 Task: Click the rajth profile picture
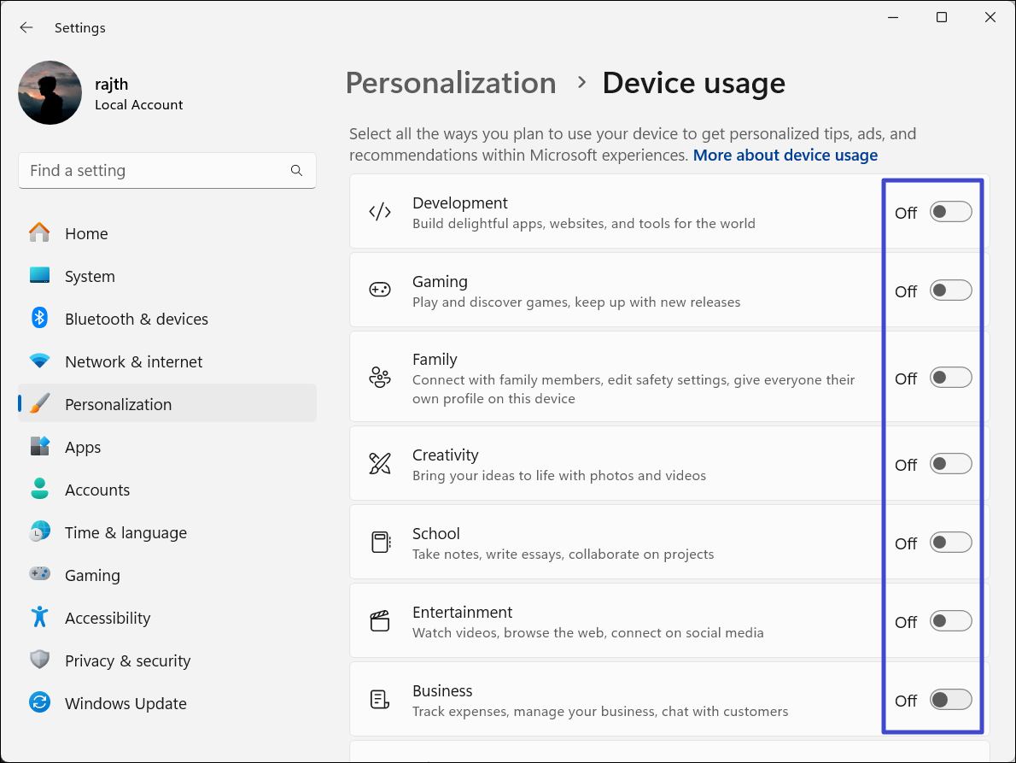(50, 93)
